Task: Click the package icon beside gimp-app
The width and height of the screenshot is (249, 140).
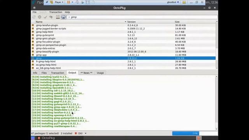Action: coord(33,55)
